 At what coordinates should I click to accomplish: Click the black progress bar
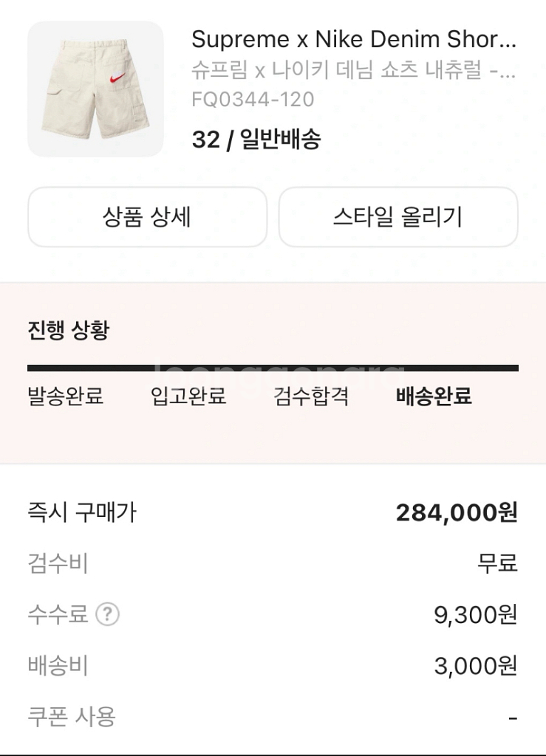[273, 368]
